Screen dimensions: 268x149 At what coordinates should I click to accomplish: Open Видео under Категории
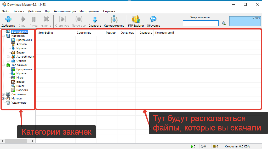coord(20,52)
